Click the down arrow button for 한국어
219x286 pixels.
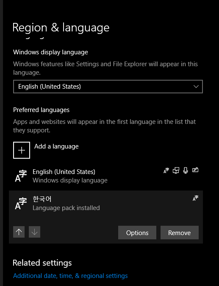click(x=34, y=232)
